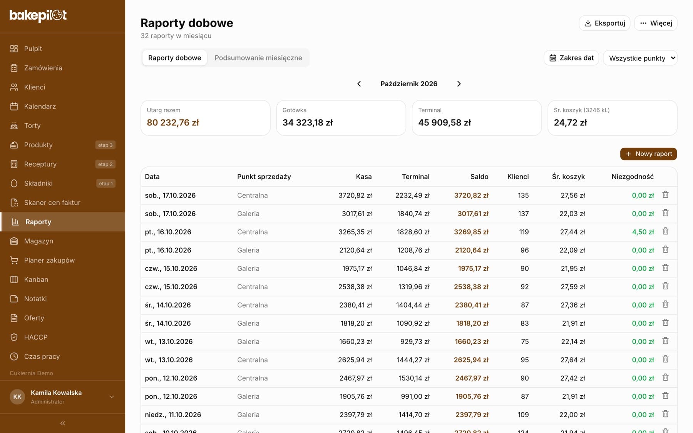Go to previous month arrow
The height and width of the screenshot is (433, 693).
359,84
